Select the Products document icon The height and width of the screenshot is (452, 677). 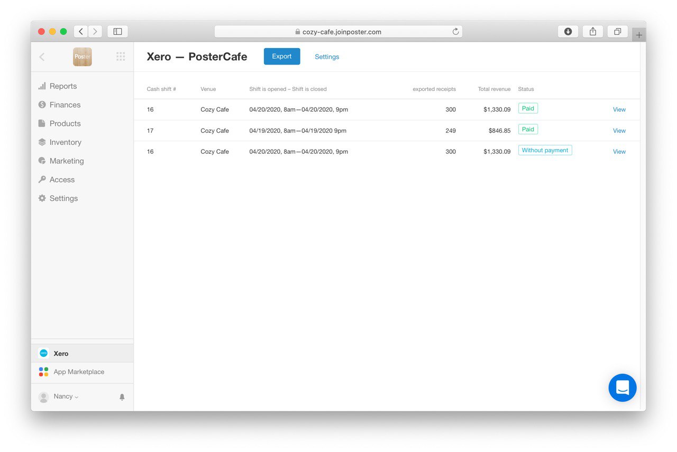[42, 123]
